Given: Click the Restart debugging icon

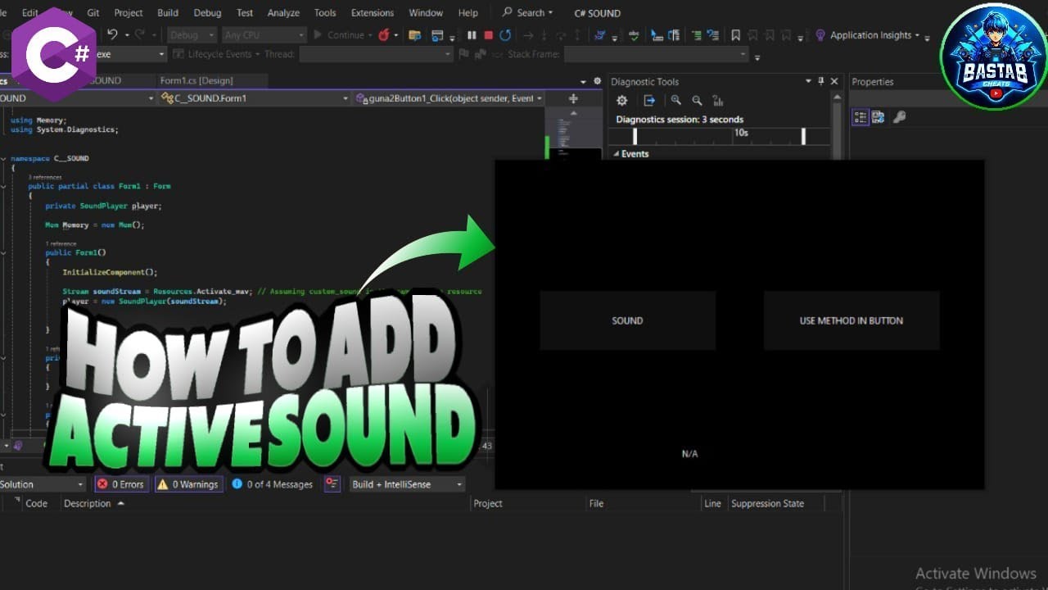Looking at the screenshot, I should click(x=505, y=35).
